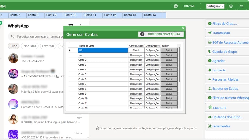249x140 pixels.
Task: Click Descarregar for account .po.
Action: (x=136, y=55)
